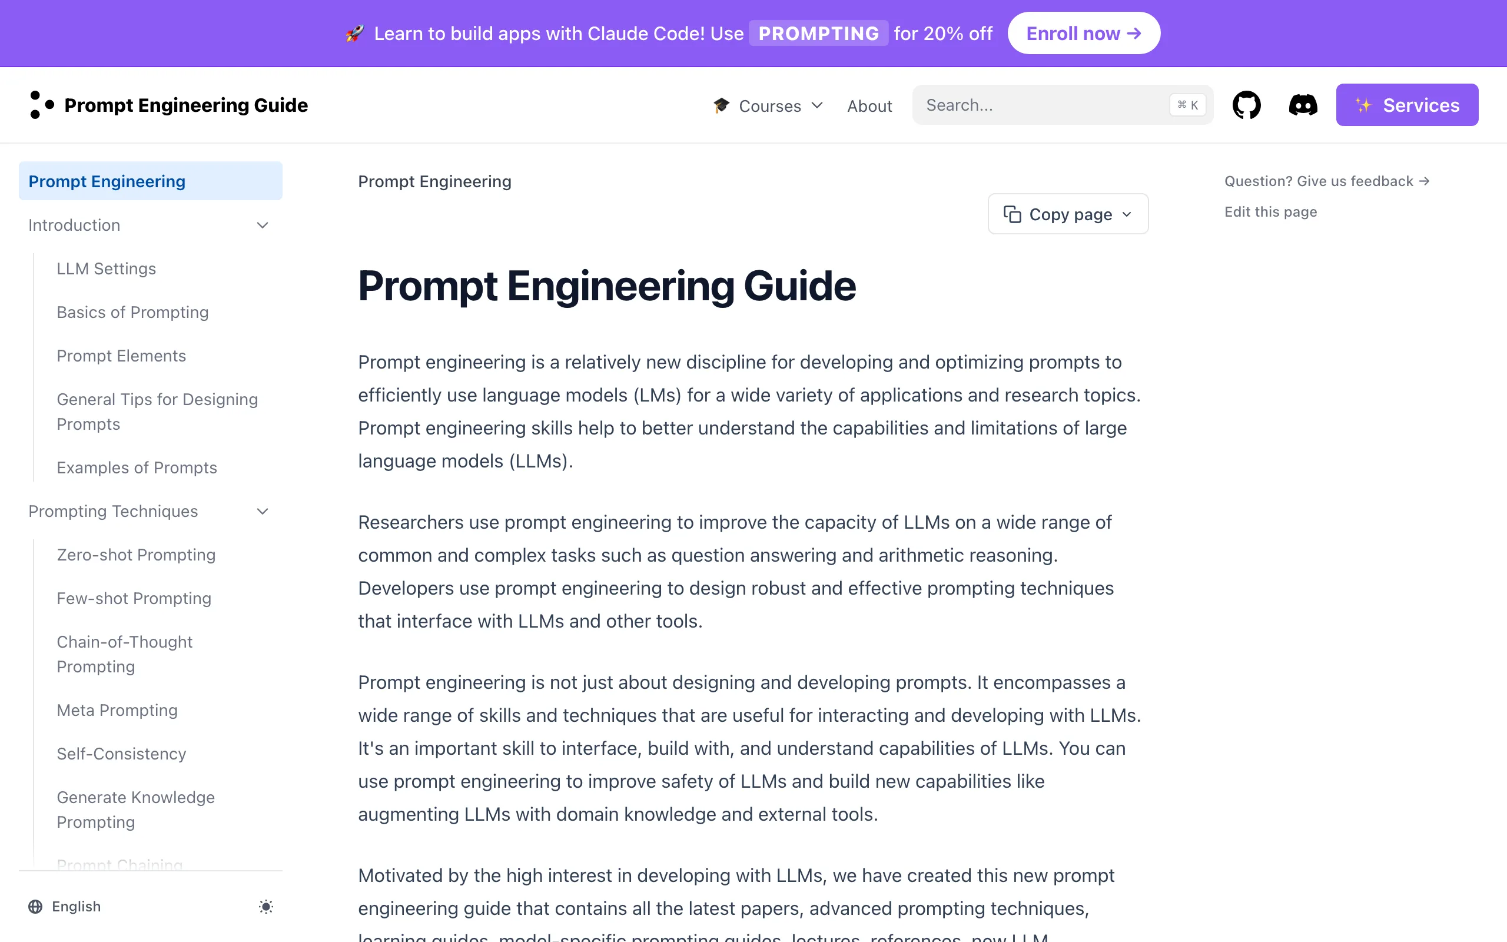The height and width of the screenshot is (942, 1507).
Task: Toggle the light/dark theme sun icon
Action: [266, 907]
